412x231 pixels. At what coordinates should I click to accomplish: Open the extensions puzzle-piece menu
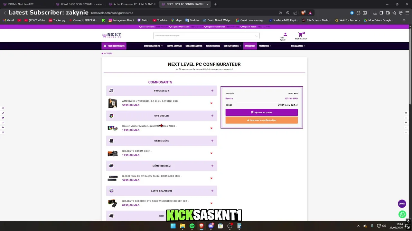click(x=358, y=13)
